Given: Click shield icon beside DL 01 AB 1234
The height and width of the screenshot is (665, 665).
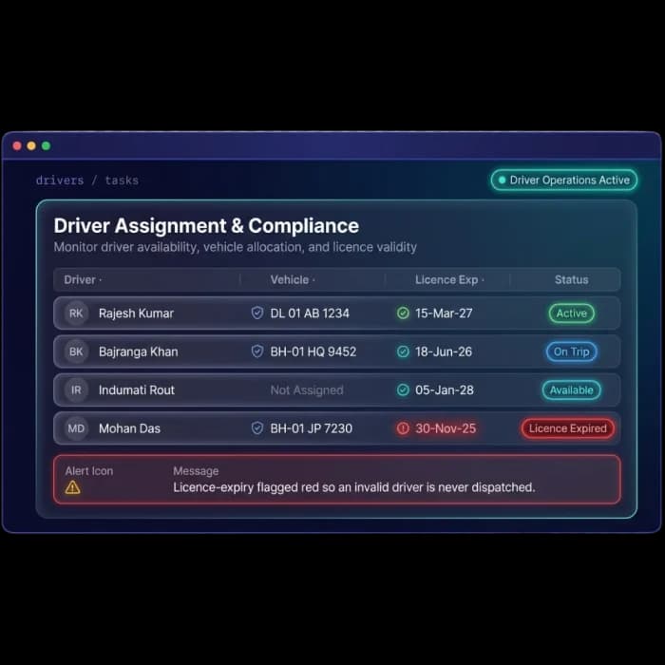Looking at the screenshot, I should [x=257, y=313].
